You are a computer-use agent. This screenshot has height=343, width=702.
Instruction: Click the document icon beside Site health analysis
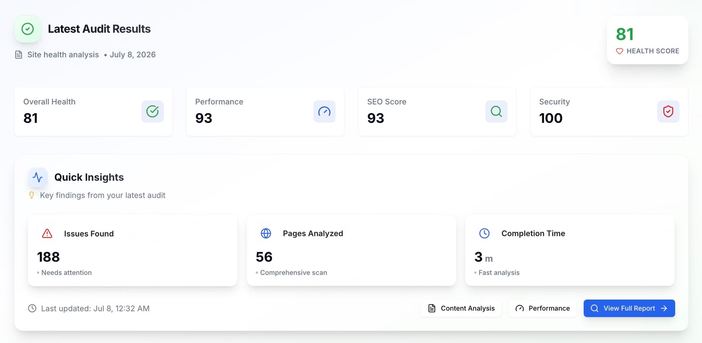(19, 55)
